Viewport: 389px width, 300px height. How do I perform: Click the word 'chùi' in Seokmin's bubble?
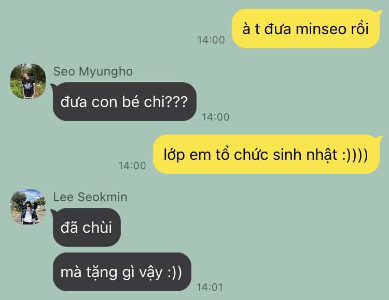97,227
